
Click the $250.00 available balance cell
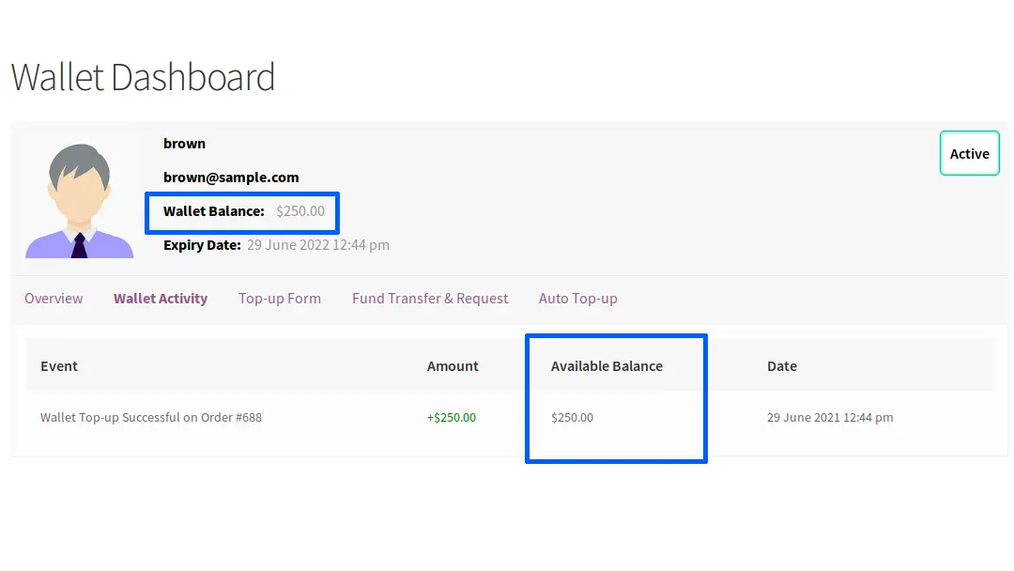tap(573, 418)
